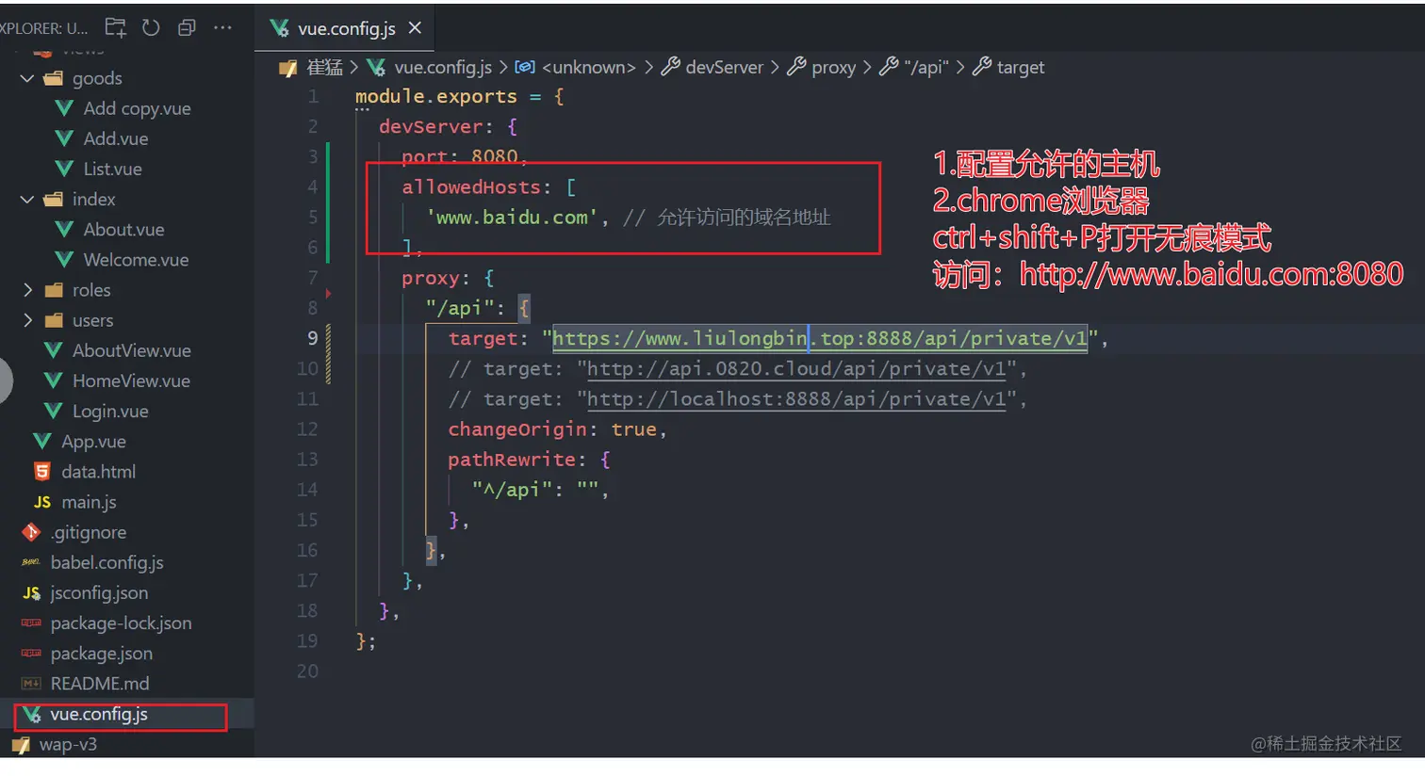Expand the users folder
The width and height of the screenshot is (1425, 776).
[27, 320]
